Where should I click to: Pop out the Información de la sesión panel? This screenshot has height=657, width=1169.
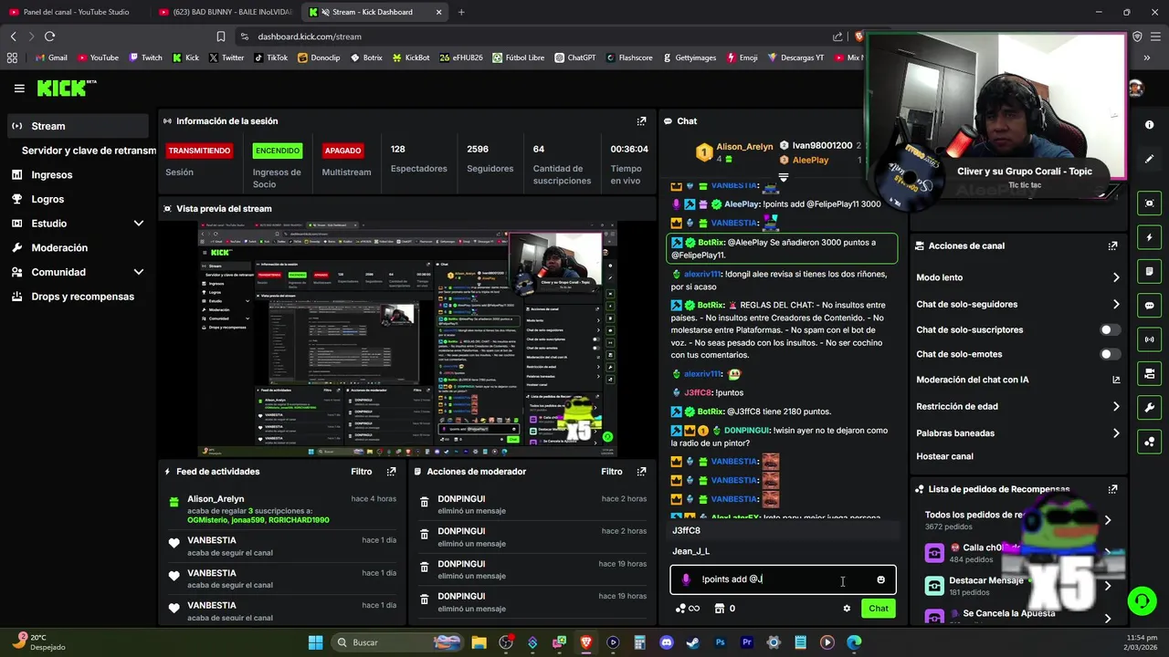[641, 120]
